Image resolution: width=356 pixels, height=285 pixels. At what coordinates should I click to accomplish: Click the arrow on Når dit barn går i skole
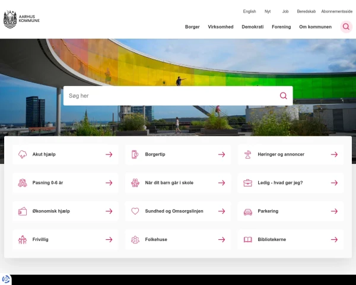(x=221, y=183)
